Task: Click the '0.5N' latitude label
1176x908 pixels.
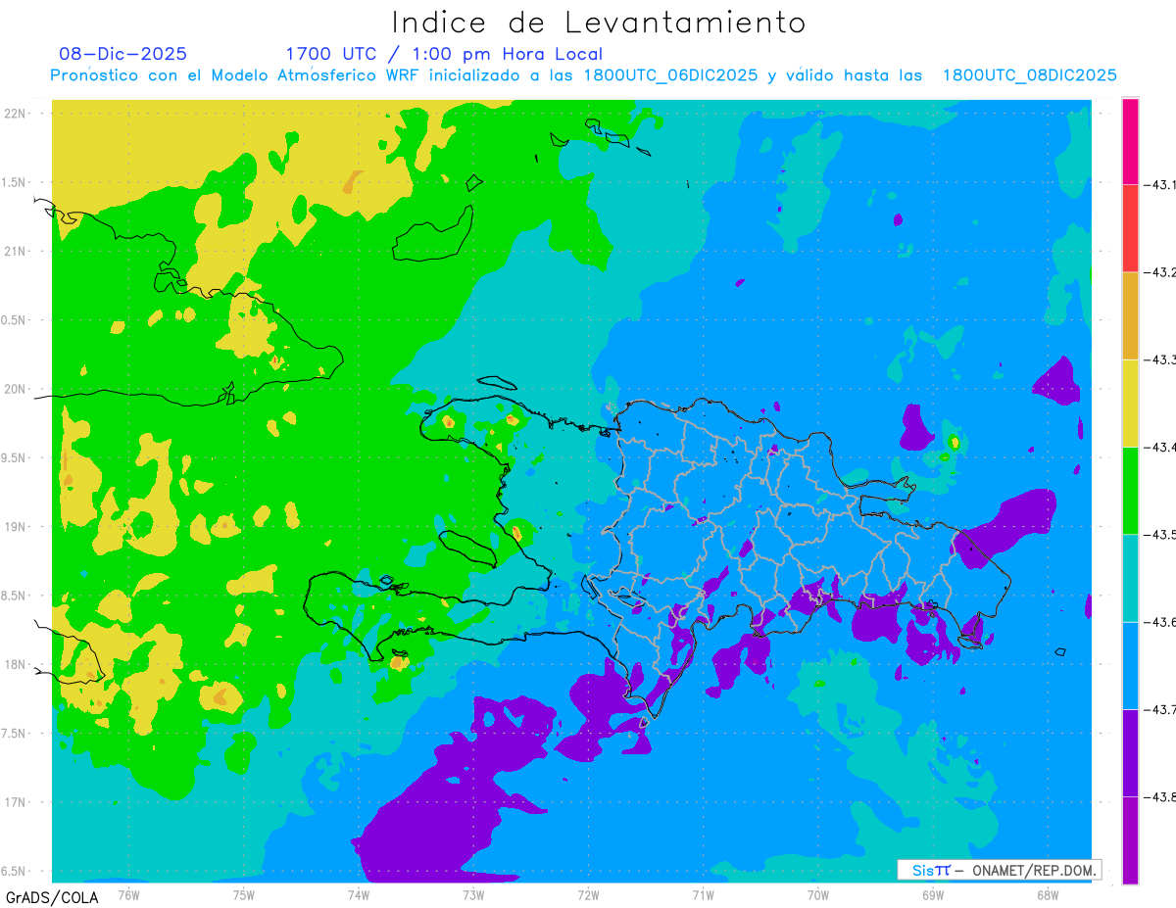Action: tap(15, 320)
